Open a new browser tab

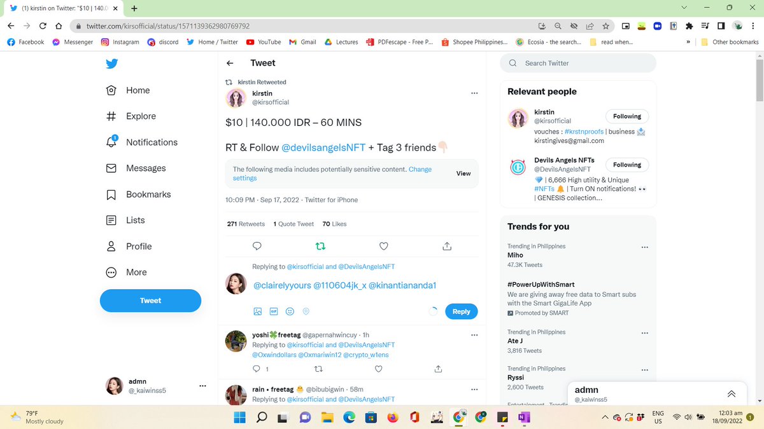point(134,8)
